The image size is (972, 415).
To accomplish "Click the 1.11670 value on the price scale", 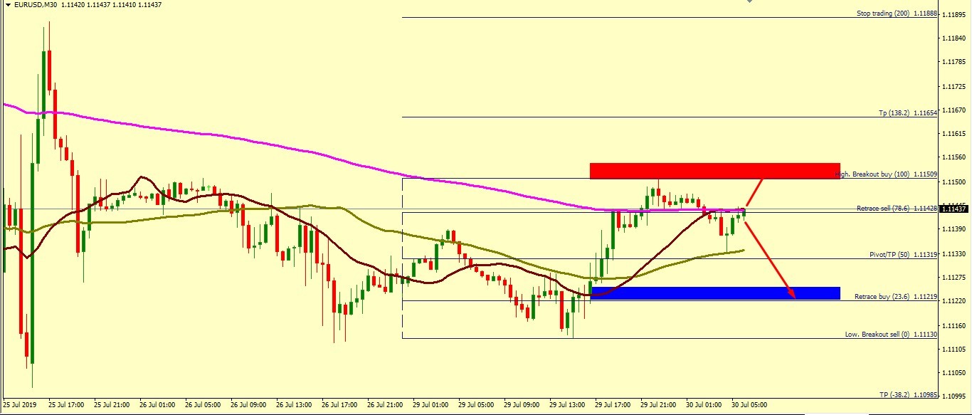I will [953, 110].
